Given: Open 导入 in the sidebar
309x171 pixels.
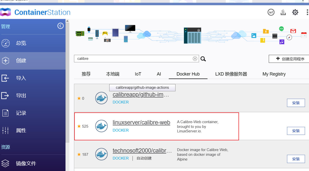Looking at the screenshot, I should (33, 78).
